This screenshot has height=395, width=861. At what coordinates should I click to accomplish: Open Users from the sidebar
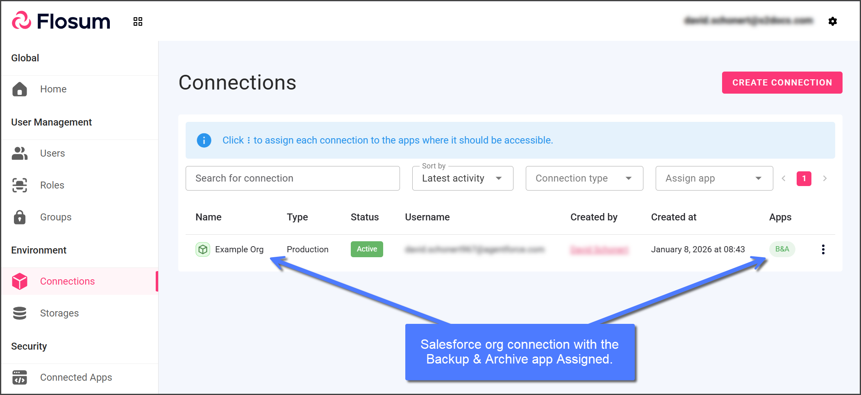click(x=52, y=153)
